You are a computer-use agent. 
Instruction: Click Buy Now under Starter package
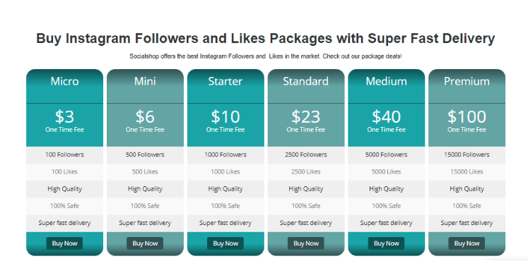pyautogui.click(x=225, y=243)
